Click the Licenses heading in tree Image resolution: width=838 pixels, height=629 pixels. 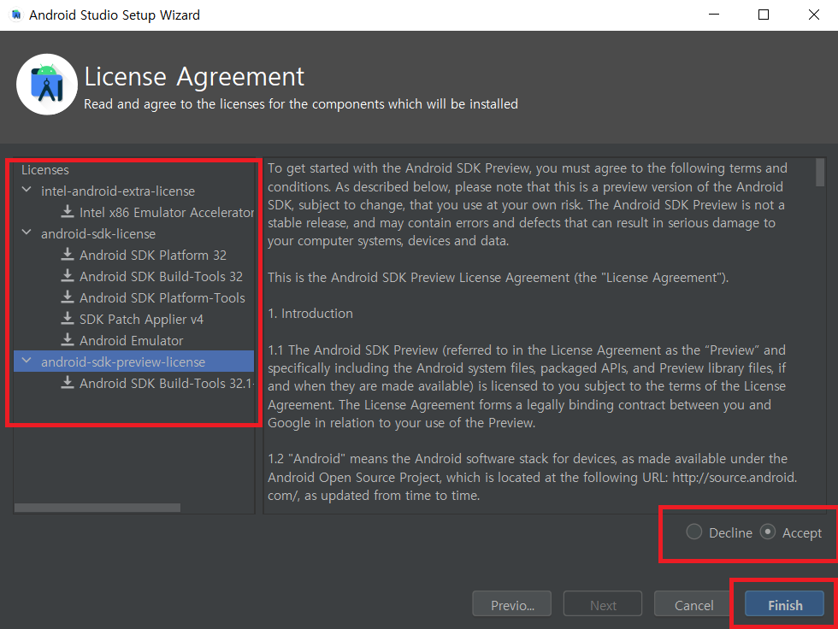tap(44, 170)
